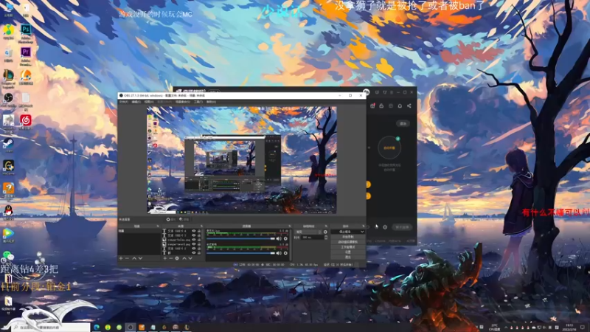Select the QQ penguin desktop icon

pos(8,211)
